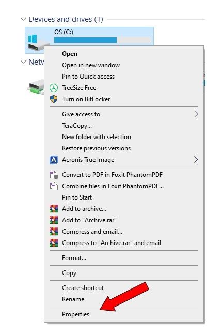Collapse the Devices and drives section
Image resolution: width=222 pixels, height=335 pixels.
click(x=23, y=19)
